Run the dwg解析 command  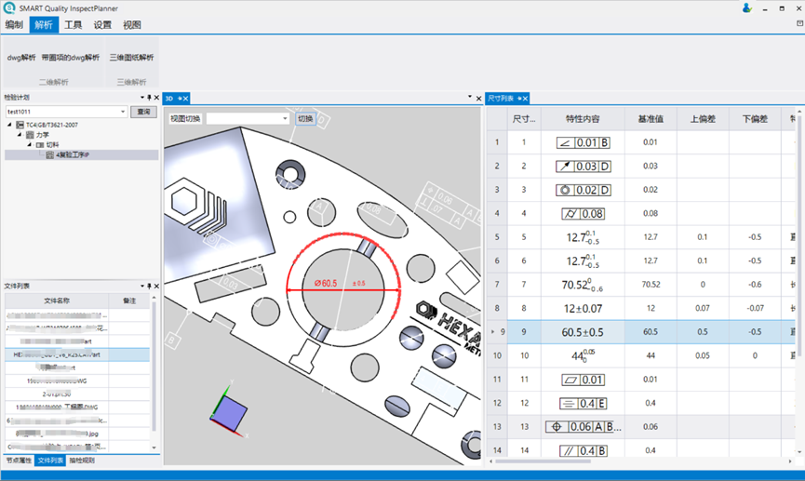pos(21,58)
